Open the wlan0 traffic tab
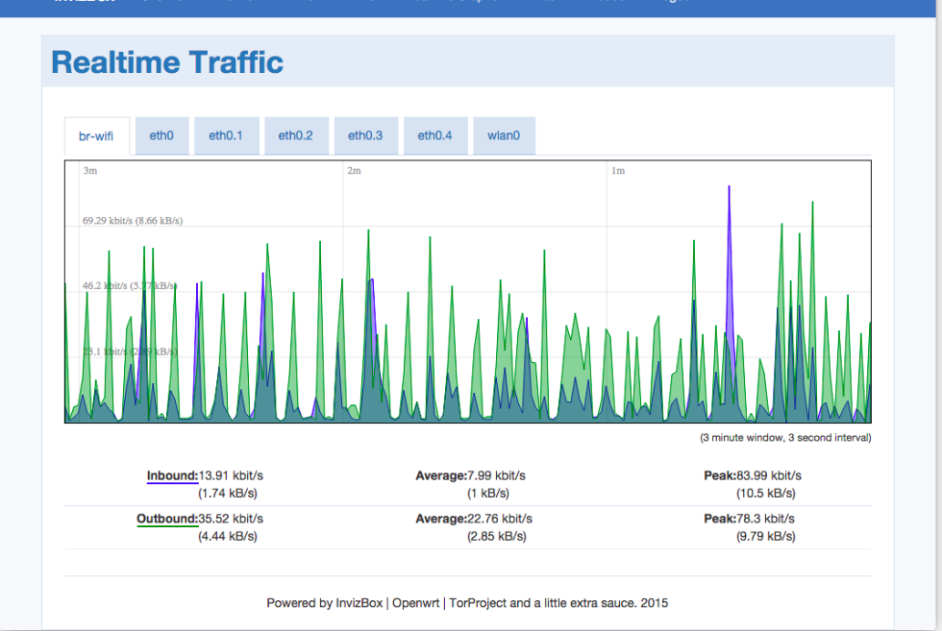This screenshot has height=631, width=942. (x=504, y=135)
